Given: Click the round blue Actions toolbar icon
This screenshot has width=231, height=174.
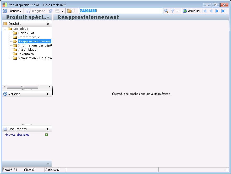Looking at the screenshot, I should click(5, 11).
